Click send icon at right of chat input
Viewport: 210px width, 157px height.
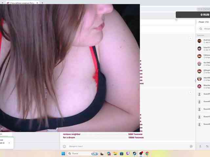[191, 146]
